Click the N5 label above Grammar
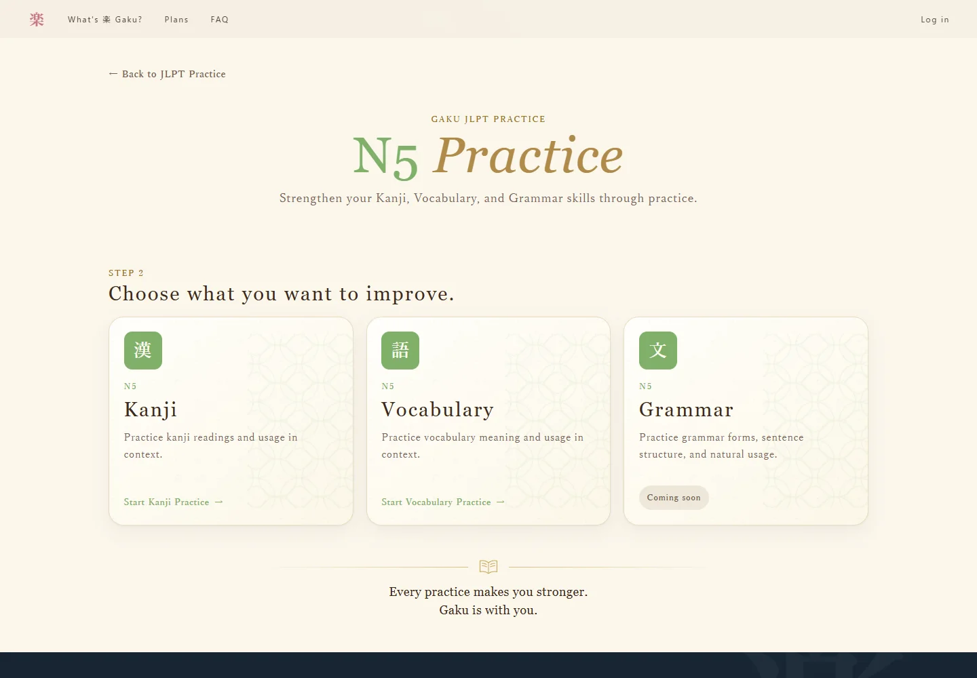 coord(646,386)
